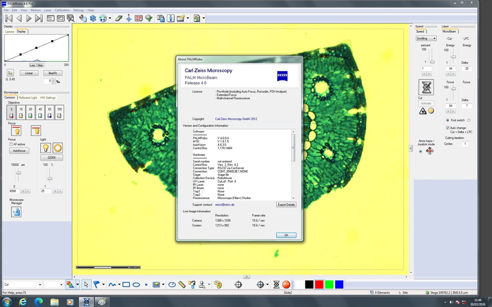Open the Calibration menu
The width and height of the screenshot is (492, 307).
62,10
